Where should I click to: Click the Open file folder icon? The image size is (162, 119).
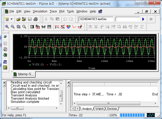18,19
